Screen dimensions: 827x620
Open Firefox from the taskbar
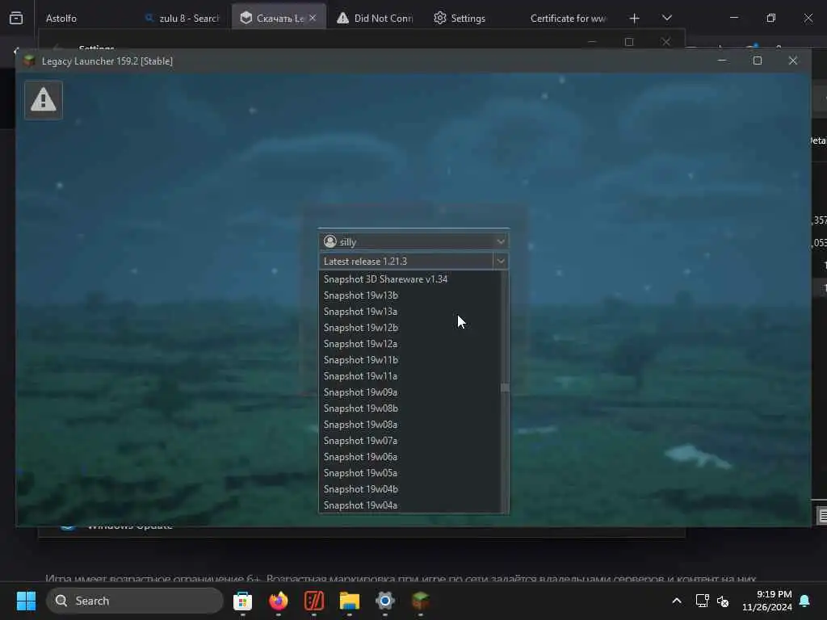(x=278, y=601)
